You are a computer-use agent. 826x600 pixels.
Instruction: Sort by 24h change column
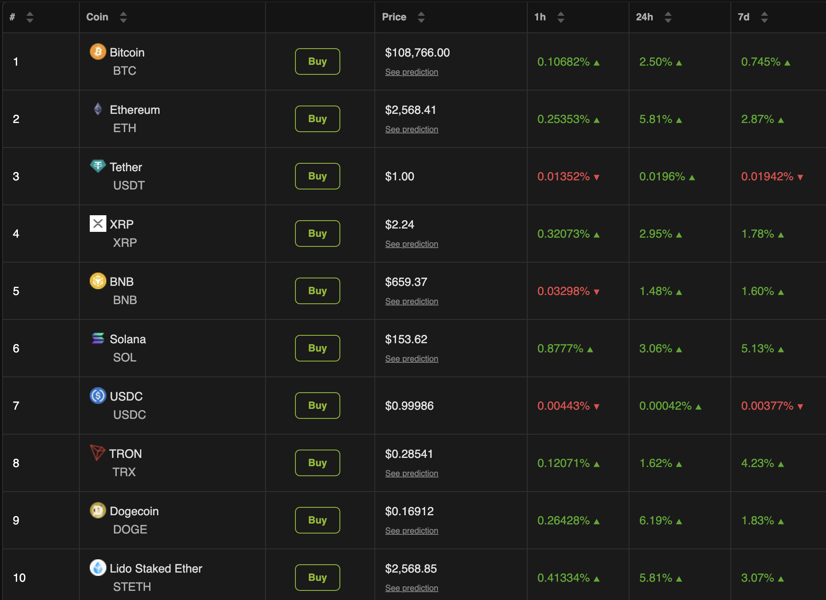(x=668, y=17)
